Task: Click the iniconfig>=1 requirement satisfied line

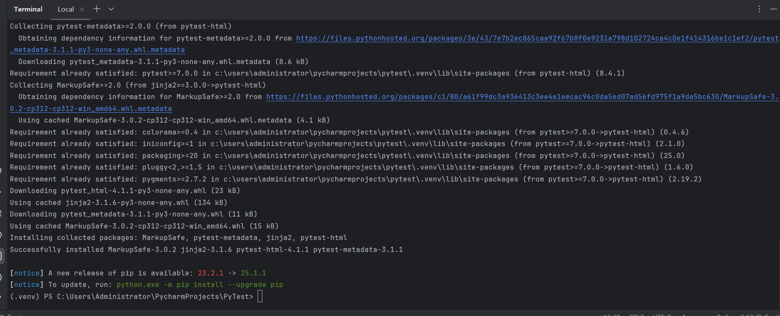Action: (347, 144)
